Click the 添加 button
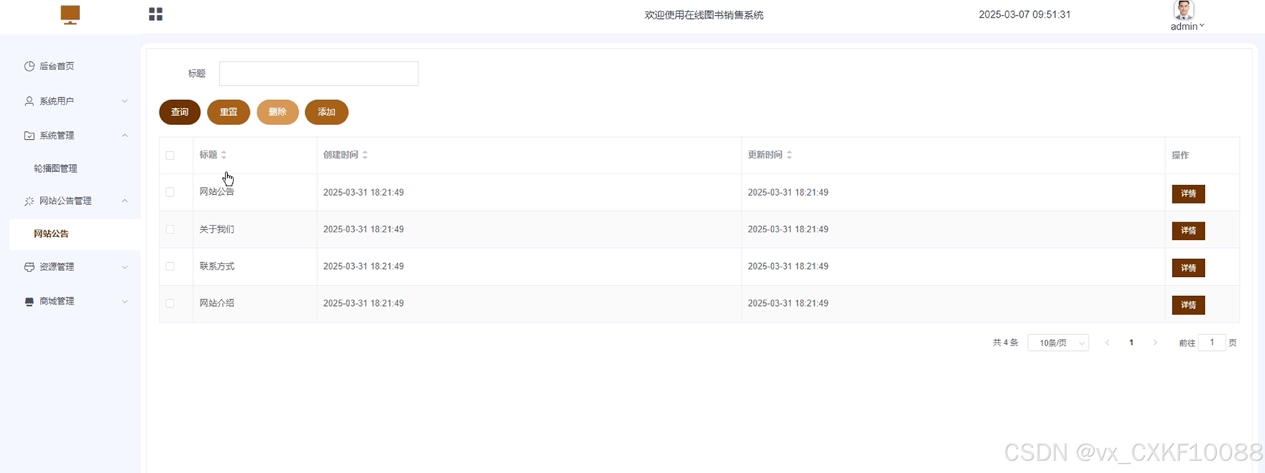 (x=326, y=112)
